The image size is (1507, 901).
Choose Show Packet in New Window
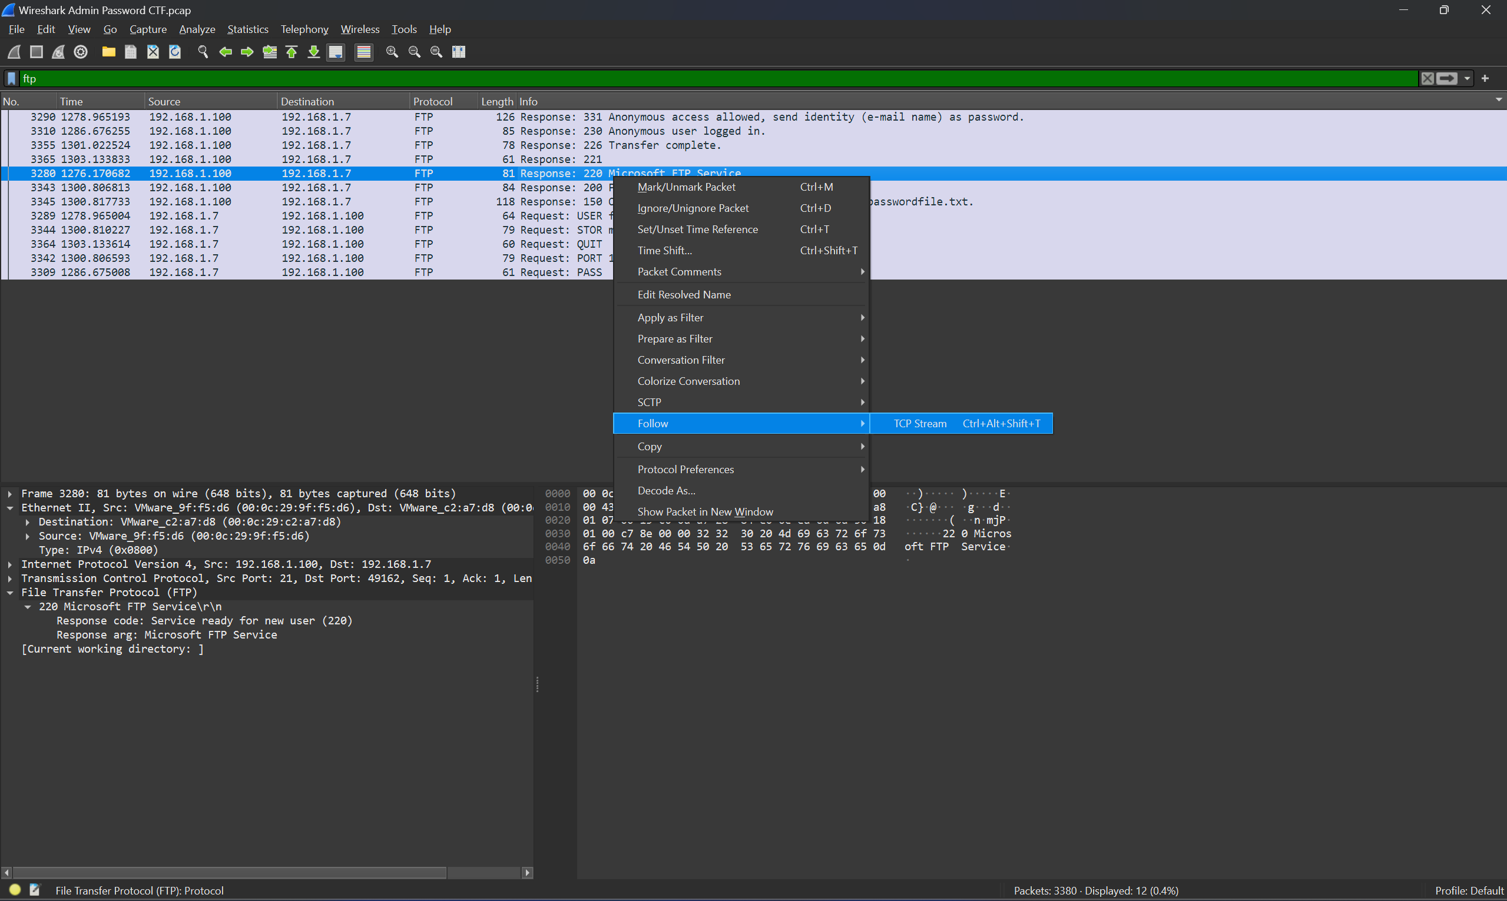pos(741,512)
